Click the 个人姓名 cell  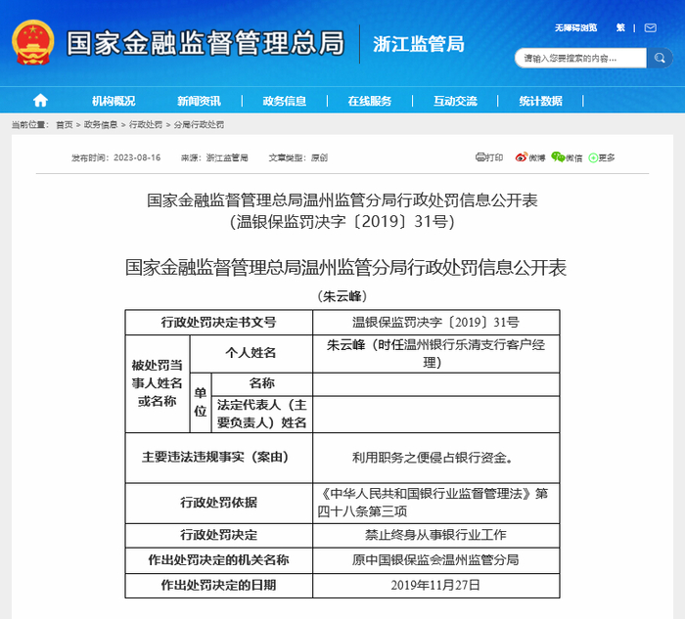coord(251,353)
